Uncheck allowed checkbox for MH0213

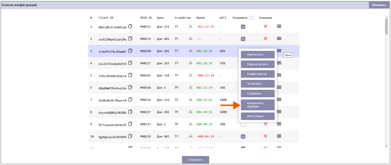click(x=243, y=27)
